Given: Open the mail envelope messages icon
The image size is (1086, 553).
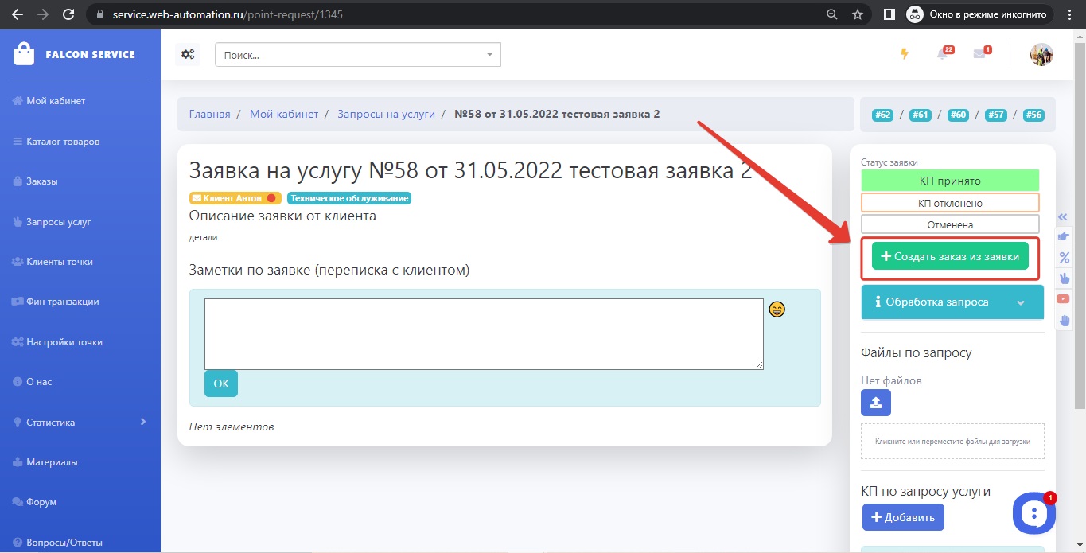Looking at the screenshot, I should (979, 54).
